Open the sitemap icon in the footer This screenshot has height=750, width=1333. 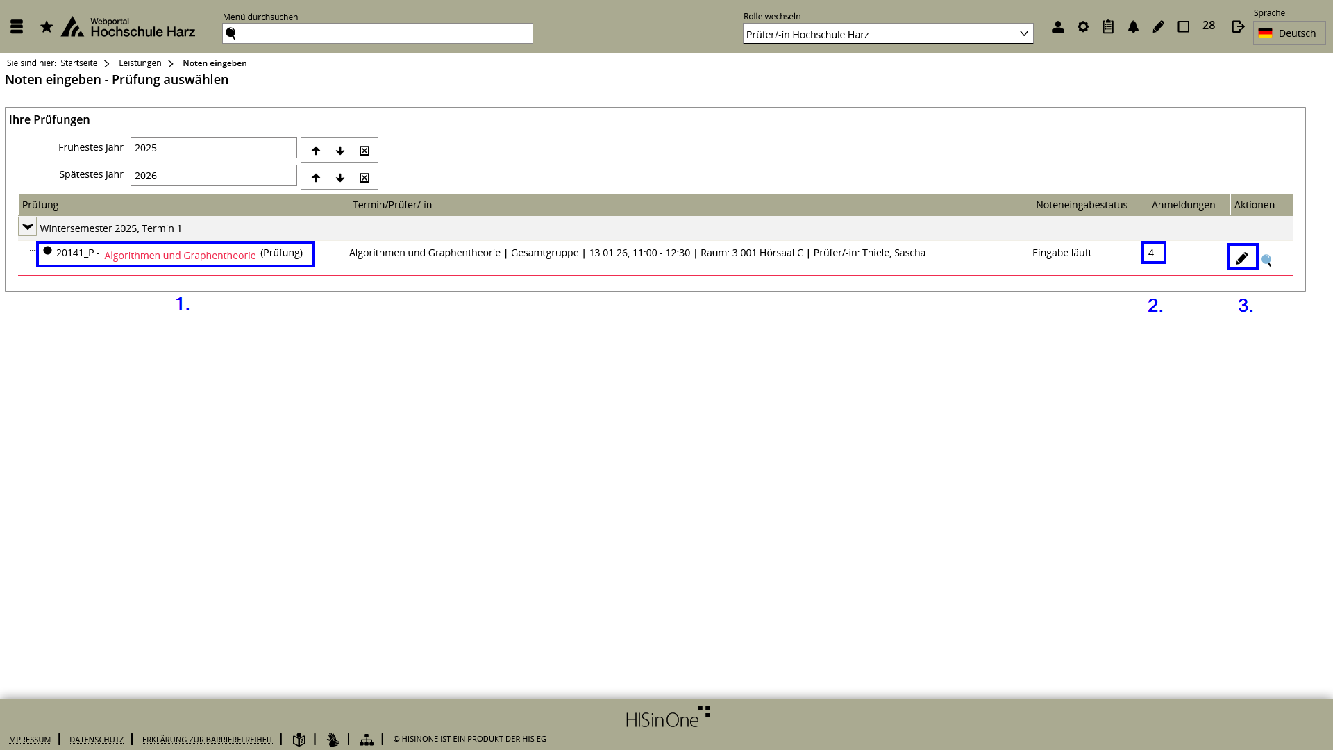point(366,740)
